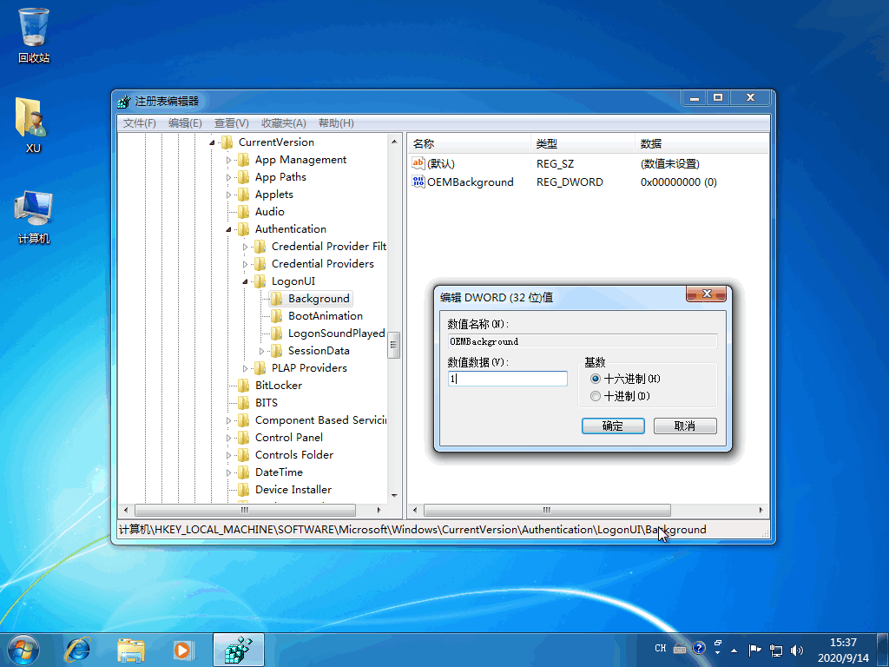
Task: Select the Decimal base radio button
Action: coord(596,396)
